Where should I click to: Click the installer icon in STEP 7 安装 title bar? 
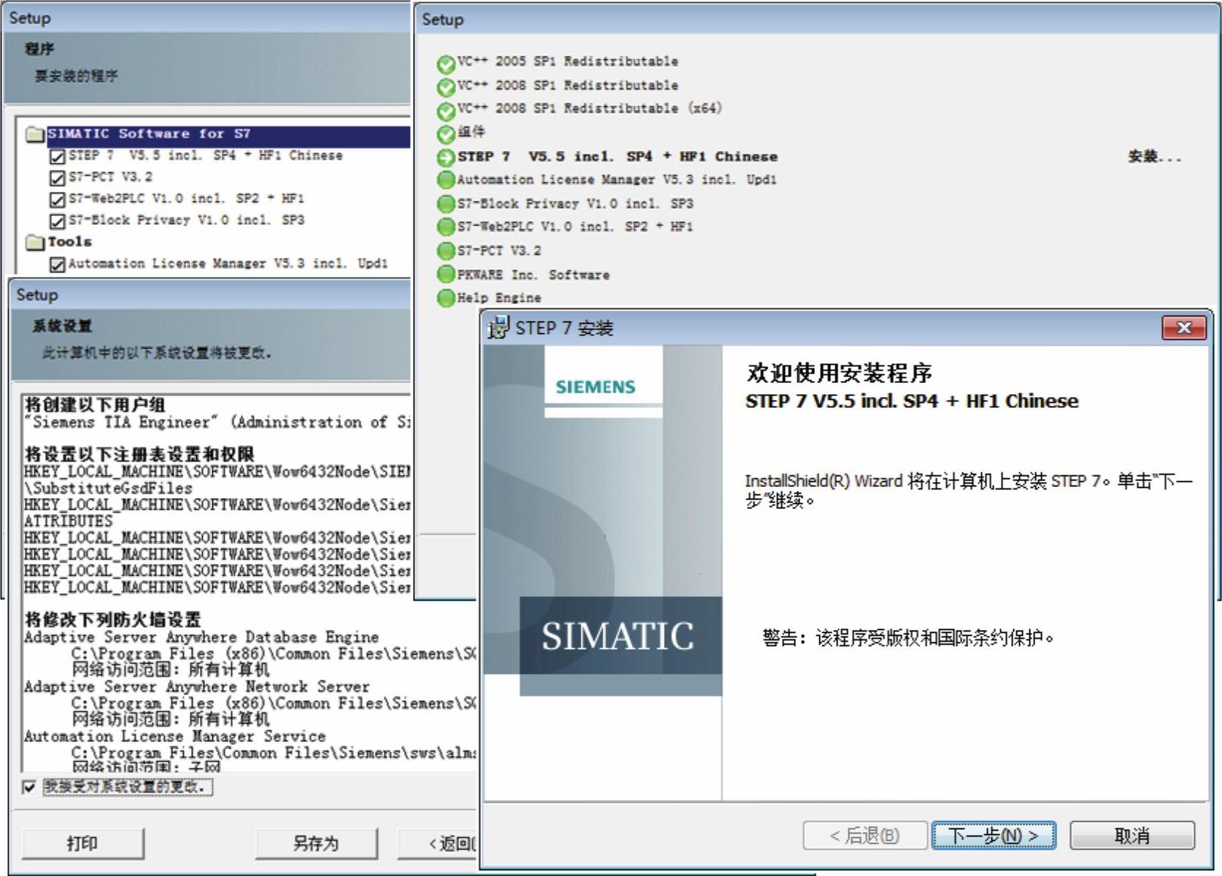[498, 327]
